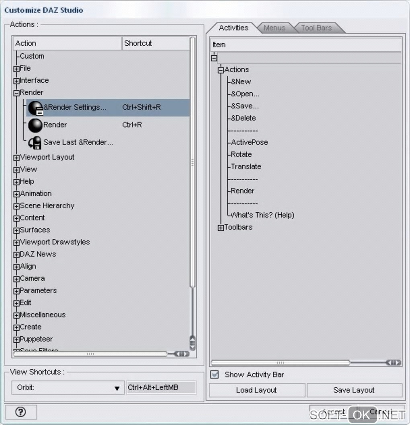Select the Save Last &Render... row
410x425 pixels.
(78, 142)
